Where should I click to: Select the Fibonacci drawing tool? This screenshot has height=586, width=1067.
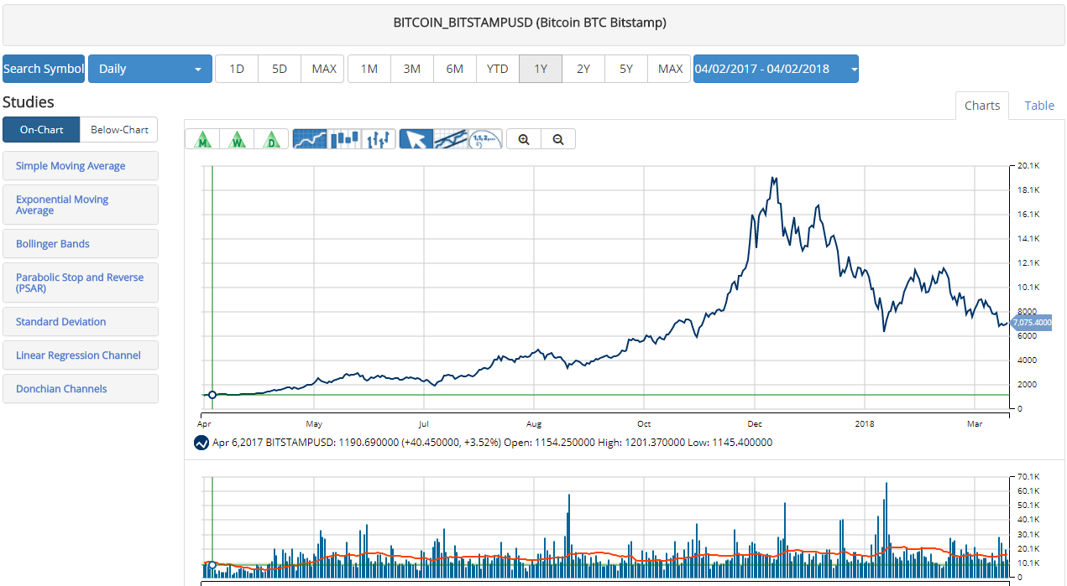pos(485,139)
